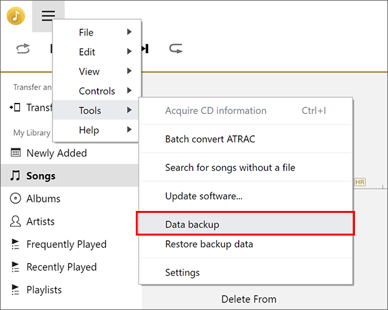
Task: Open the Controls menu entry
Action: pos(97,91)
